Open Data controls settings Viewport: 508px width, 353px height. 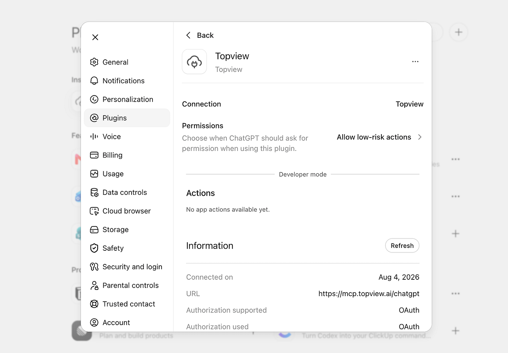(127, 192)
